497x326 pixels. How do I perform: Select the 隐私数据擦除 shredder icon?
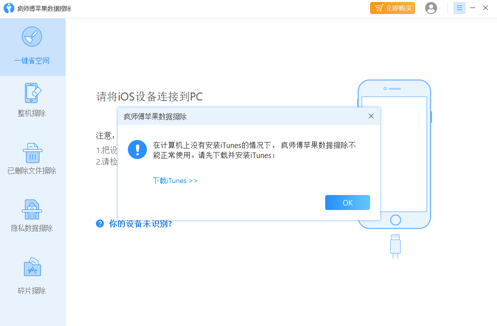[32, 209]
